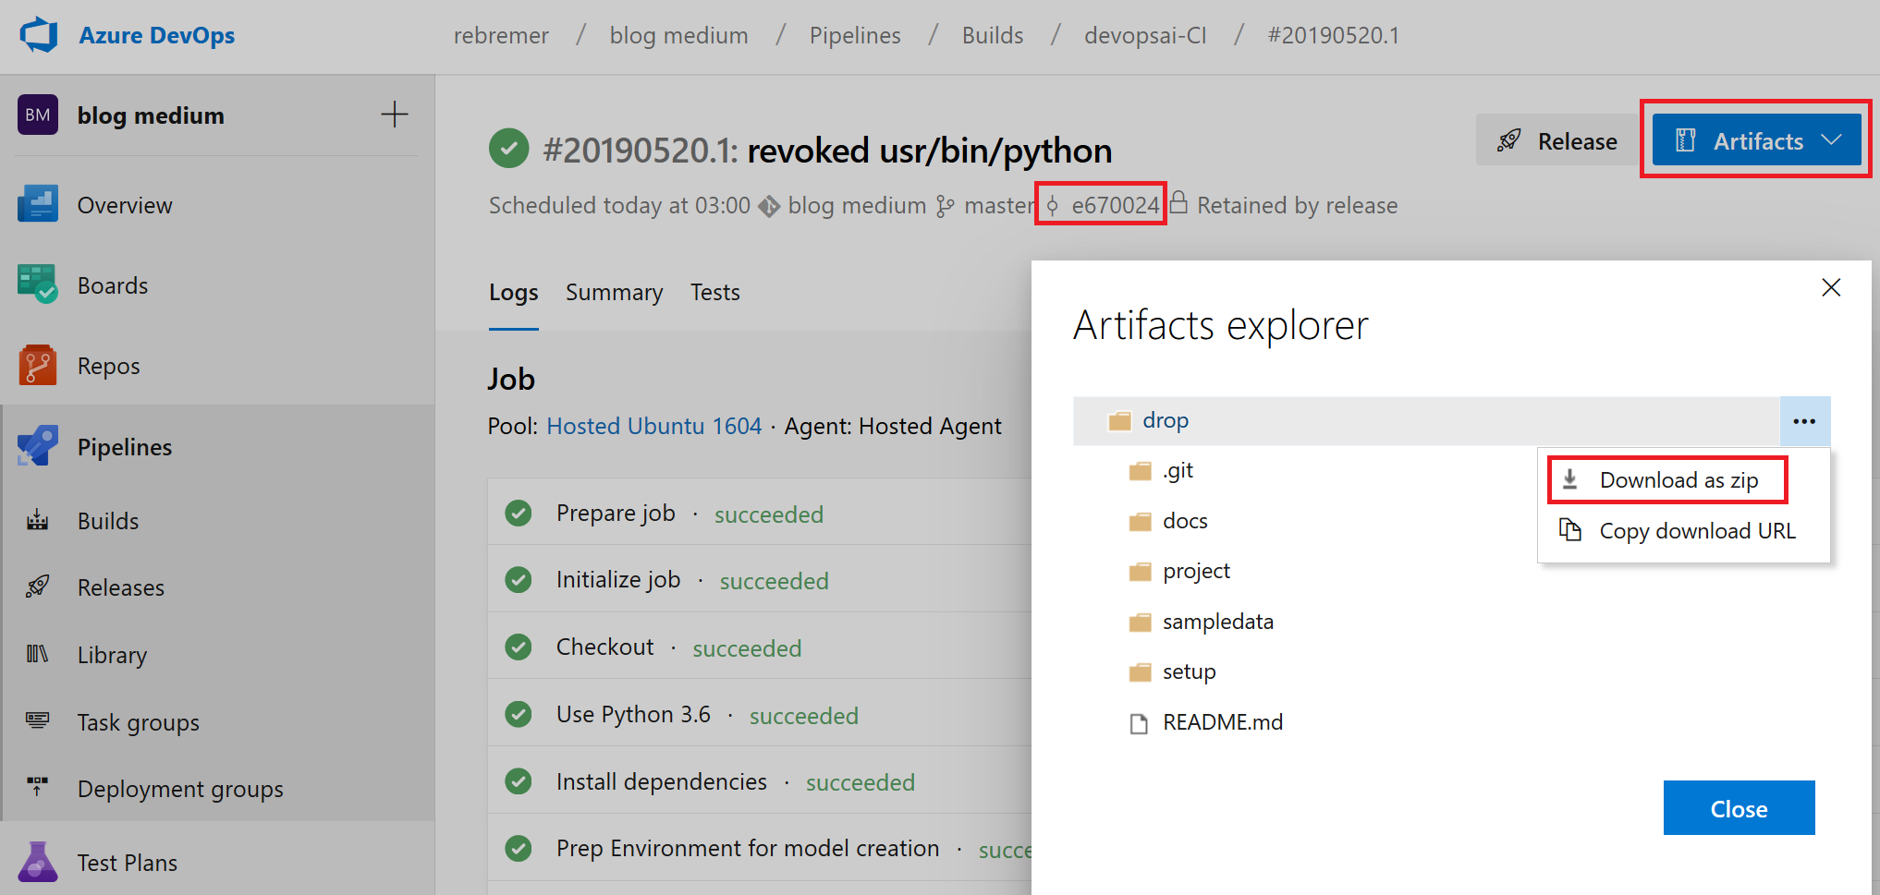Open the Hosted Ubuntu 1604 pool link

(x=653, y=426)
